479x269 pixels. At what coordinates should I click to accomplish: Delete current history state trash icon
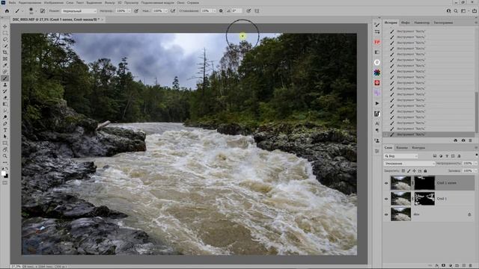[x=471, y=140]
